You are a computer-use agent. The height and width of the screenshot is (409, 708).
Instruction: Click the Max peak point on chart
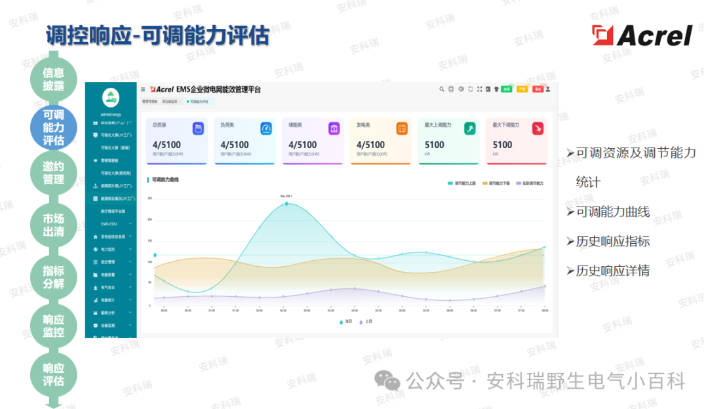tap(286, 204)
